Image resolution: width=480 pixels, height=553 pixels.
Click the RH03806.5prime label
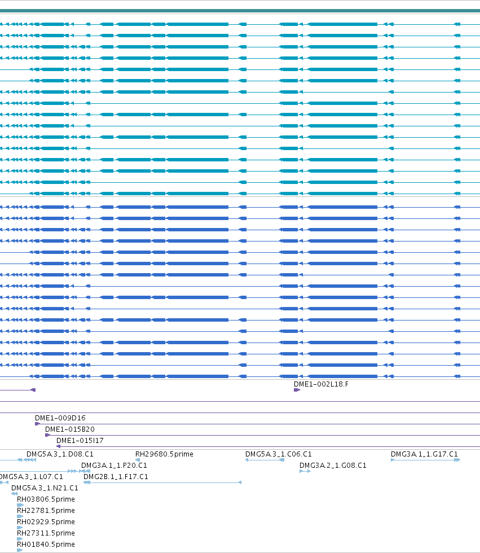point(46,499)
